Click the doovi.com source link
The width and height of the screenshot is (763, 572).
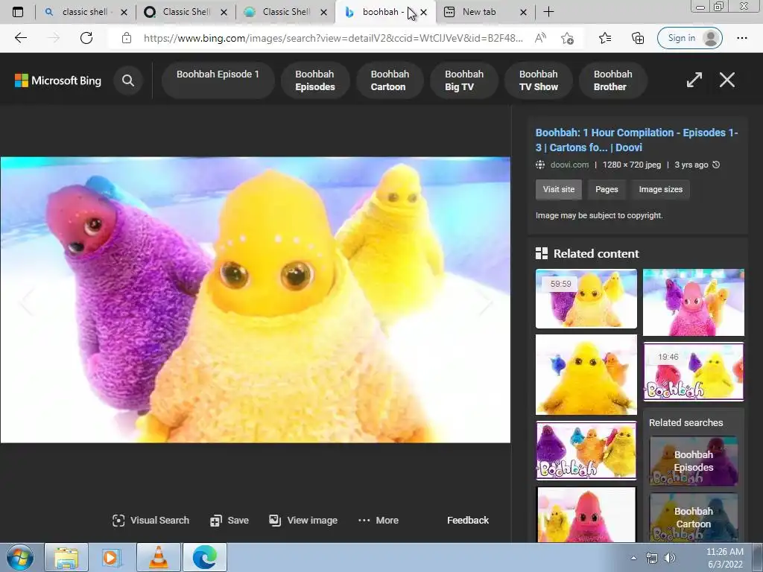(x=569, y=165)
